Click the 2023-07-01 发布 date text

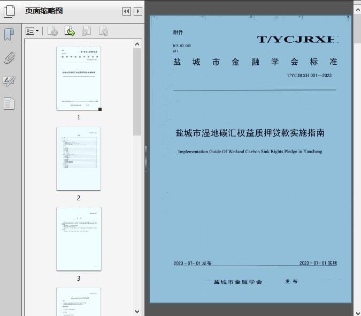click(x=192, y=263)
